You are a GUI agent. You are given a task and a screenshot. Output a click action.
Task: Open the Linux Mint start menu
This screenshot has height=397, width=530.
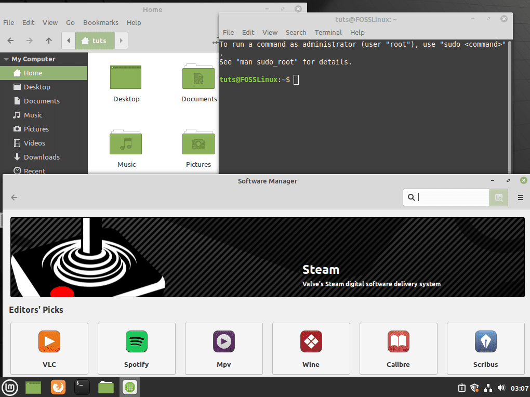pyautogui.click(x=10, y=387)
